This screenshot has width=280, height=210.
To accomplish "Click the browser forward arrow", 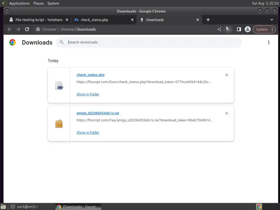I will click(x=18, y=29).
